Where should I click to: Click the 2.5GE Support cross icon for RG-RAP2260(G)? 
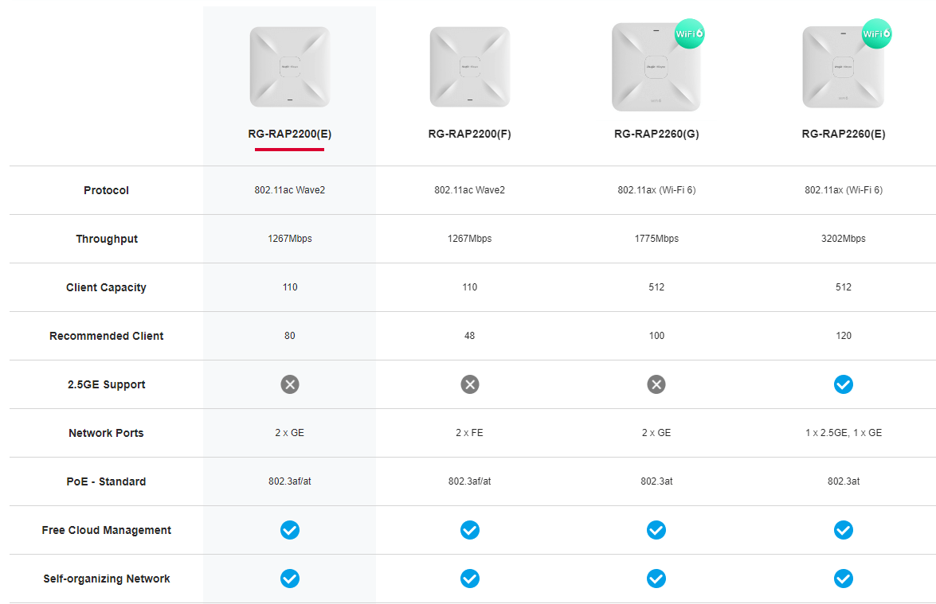click(x=656, y=384)
